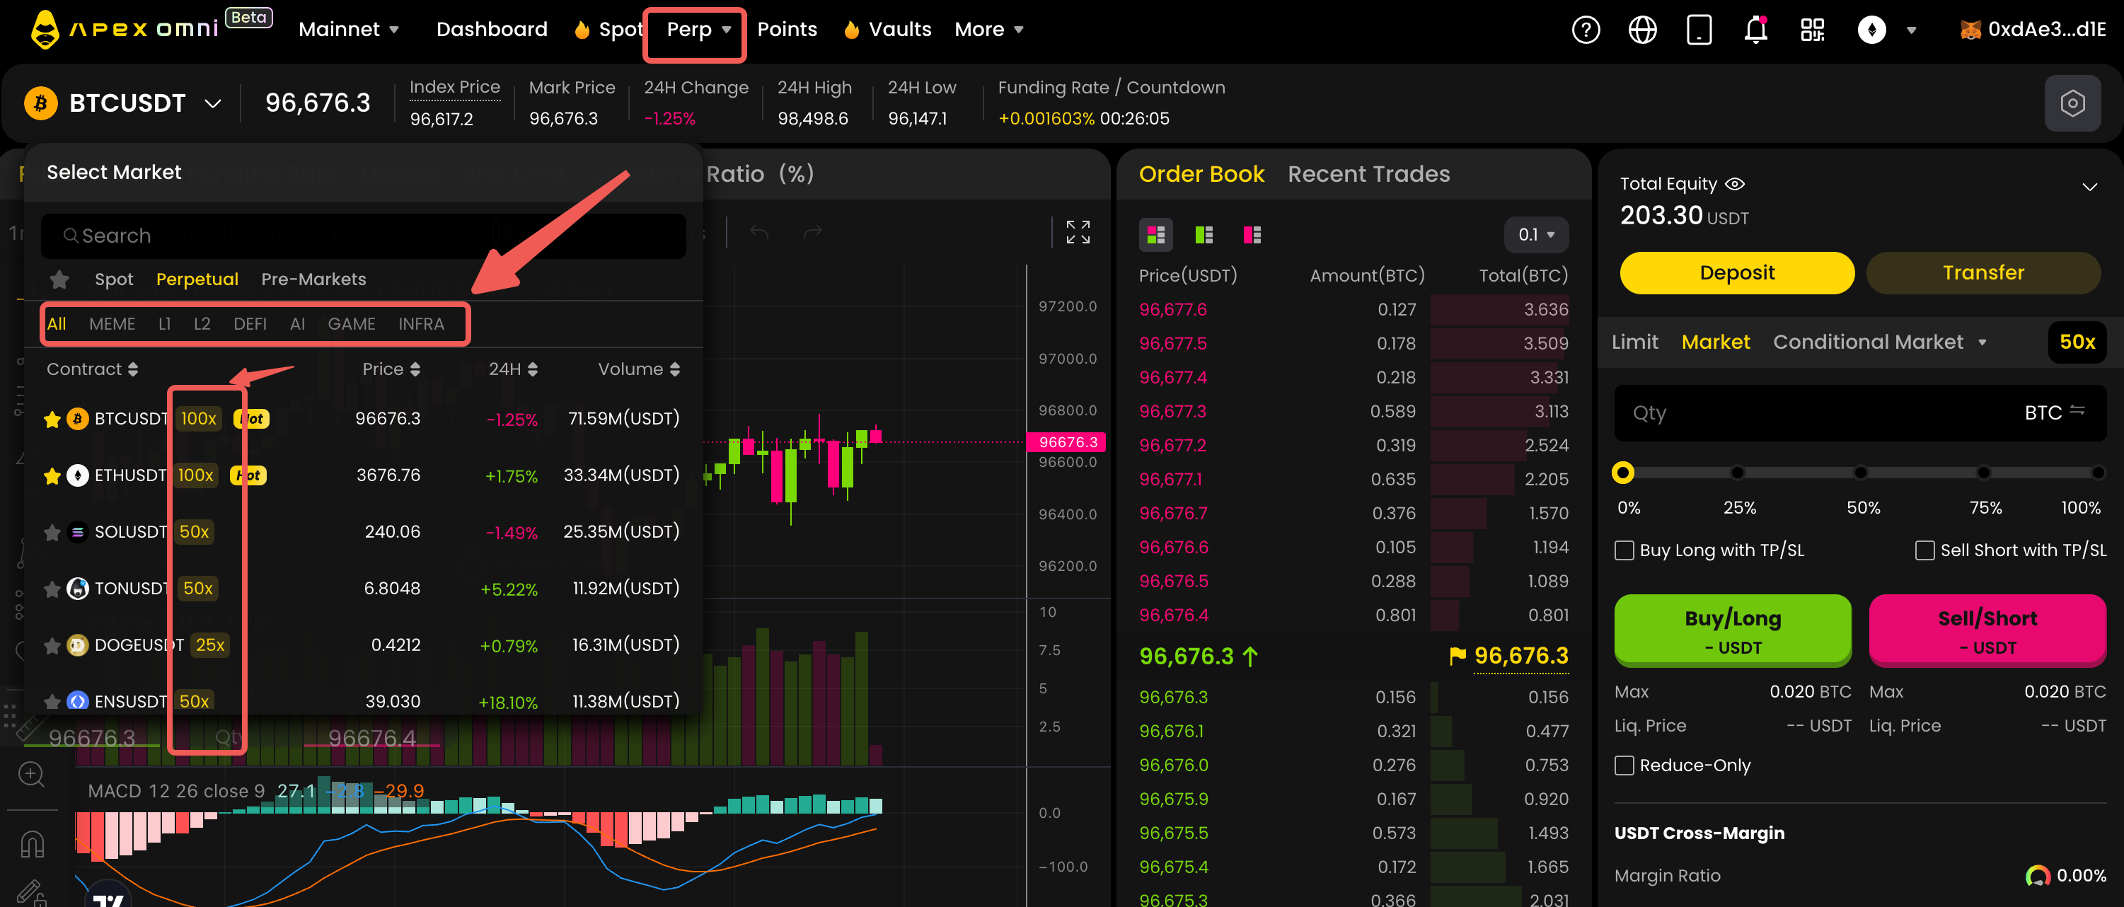Expand the BTCUSDT market selector
The image size is (2124, 907).
[213, 103]
